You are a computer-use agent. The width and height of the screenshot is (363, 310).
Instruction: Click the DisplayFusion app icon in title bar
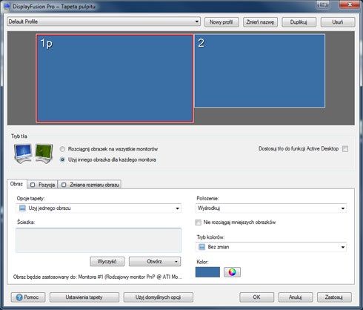[7, 6]
